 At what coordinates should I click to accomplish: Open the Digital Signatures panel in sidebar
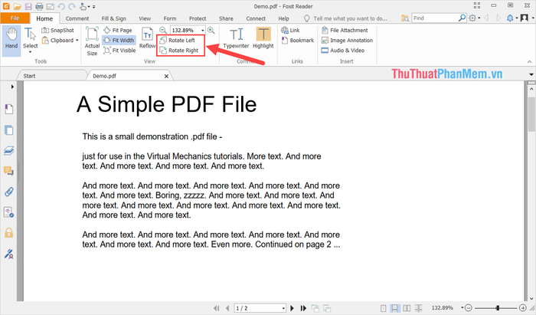[x=9, y=254]
